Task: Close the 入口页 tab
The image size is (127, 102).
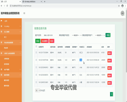Action: [20, 2]
